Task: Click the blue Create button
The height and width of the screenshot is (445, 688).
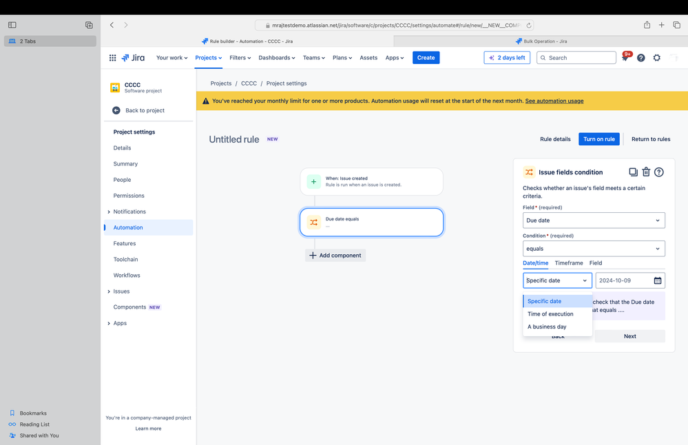Action: (x=426, y=58)
